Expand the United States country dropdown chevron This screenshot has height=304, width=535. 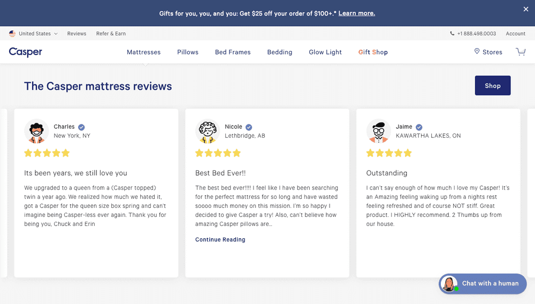coord(56,34)
